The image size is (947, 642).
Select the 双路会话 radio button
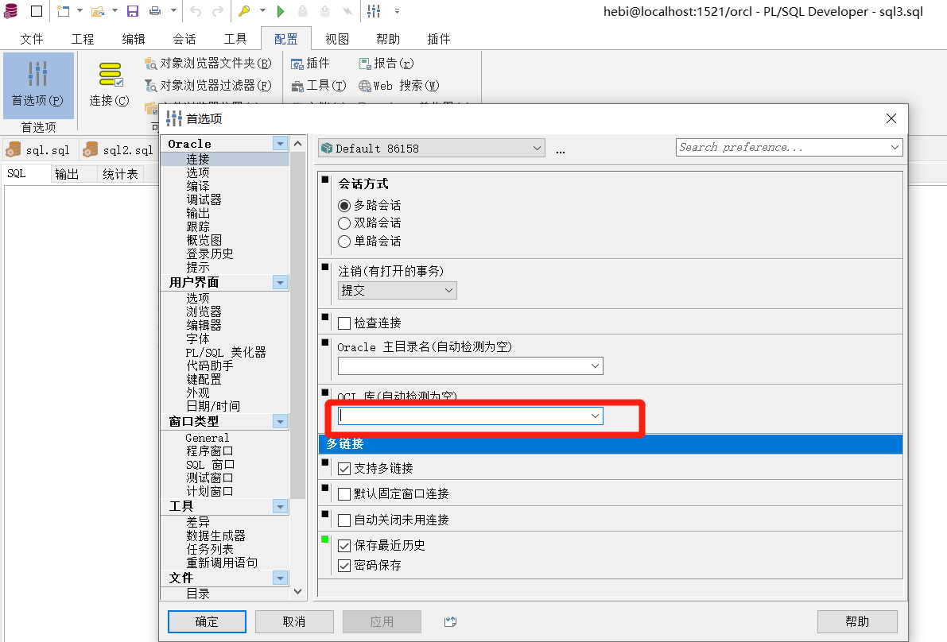click(345, 223)
